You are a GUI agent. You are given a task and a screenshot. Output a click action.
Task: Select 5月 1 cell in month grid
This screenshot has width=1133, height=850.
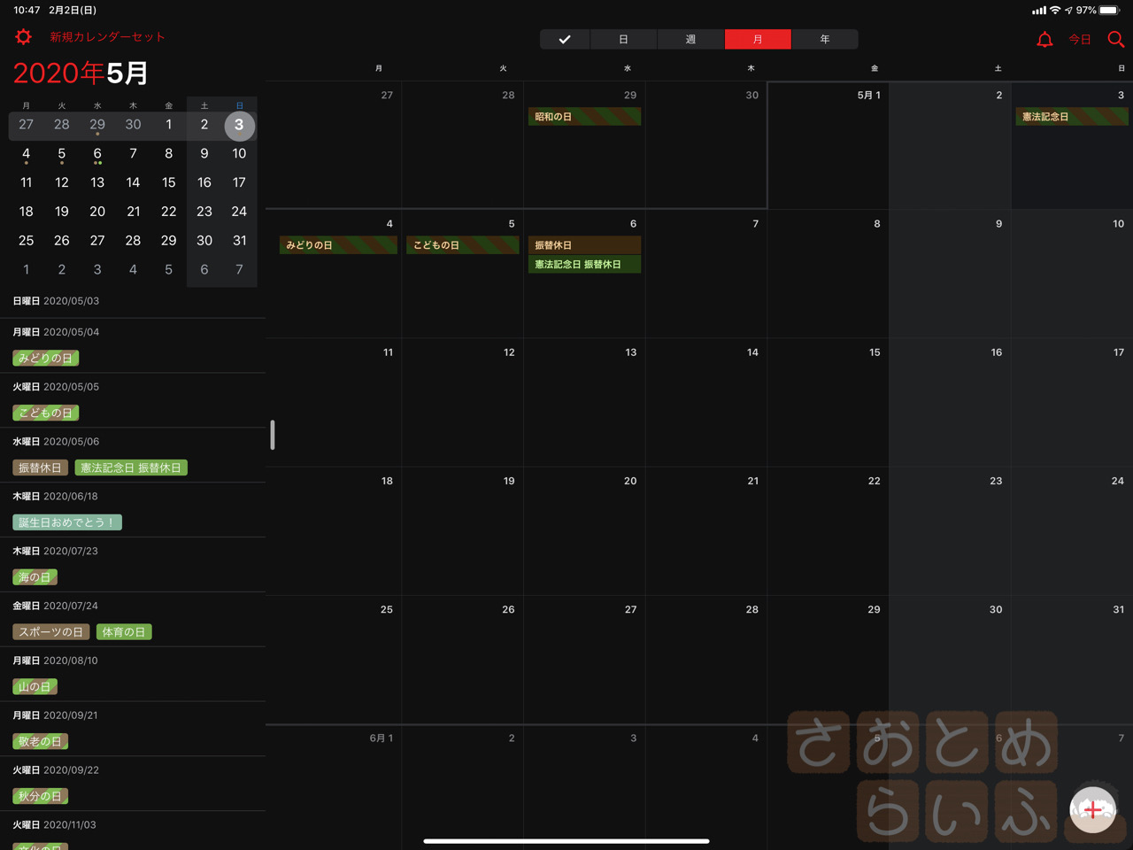[x=828, y=146]
